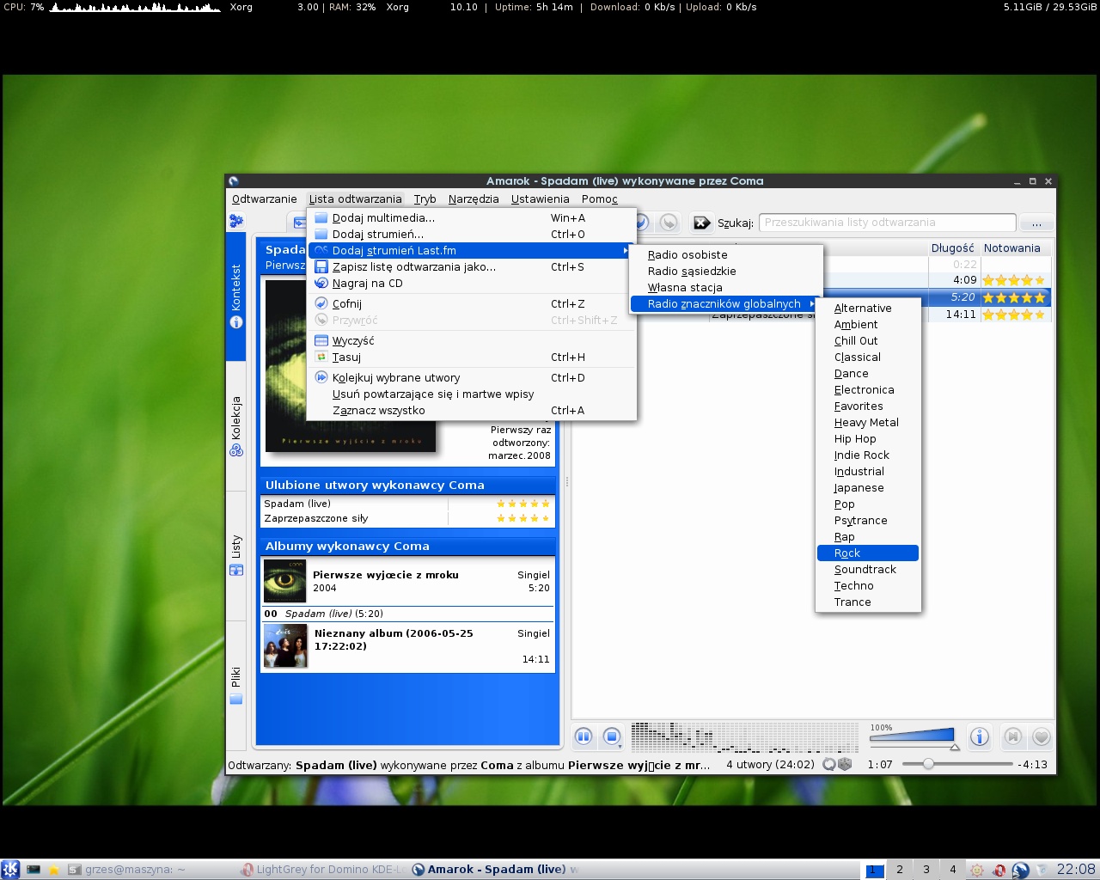Choose Dodaj strumień... menu entry
The width and height of the screenshot is (1100, 880).
(x=472, y=235)
